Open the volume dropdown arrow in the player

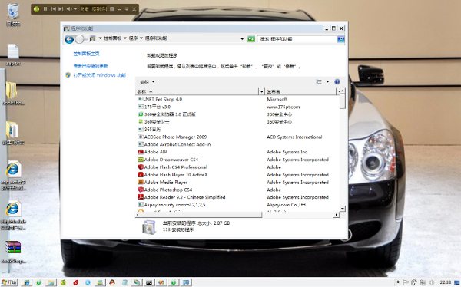(x=75, y=9)
